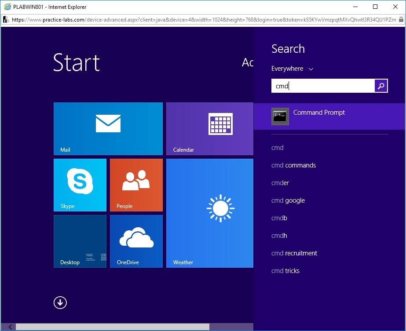
Task: Pick the 'cmd tricks' suggestion
Action: (285, 271)
